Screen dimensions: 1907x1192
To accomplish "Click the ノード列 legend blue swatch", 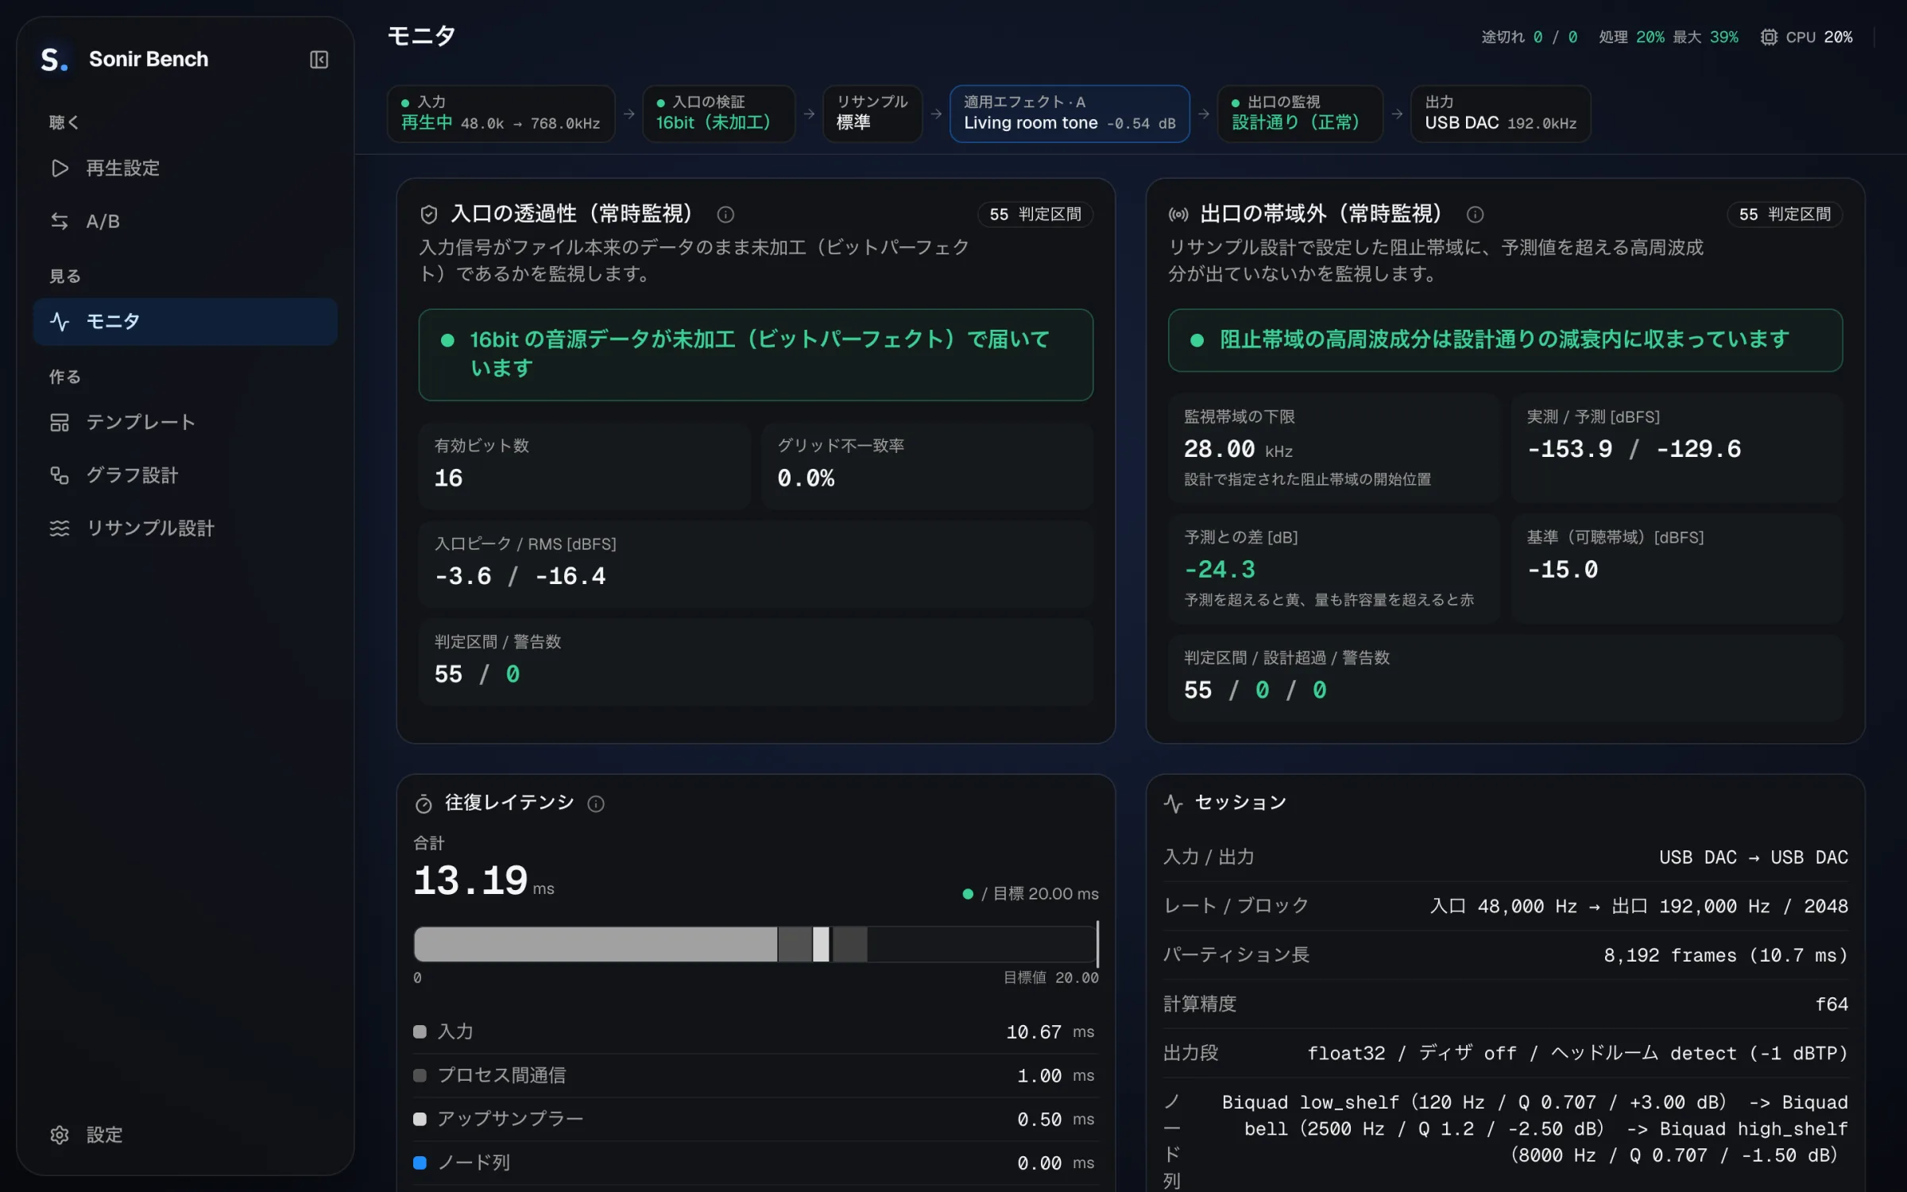I will point(420,1163).
